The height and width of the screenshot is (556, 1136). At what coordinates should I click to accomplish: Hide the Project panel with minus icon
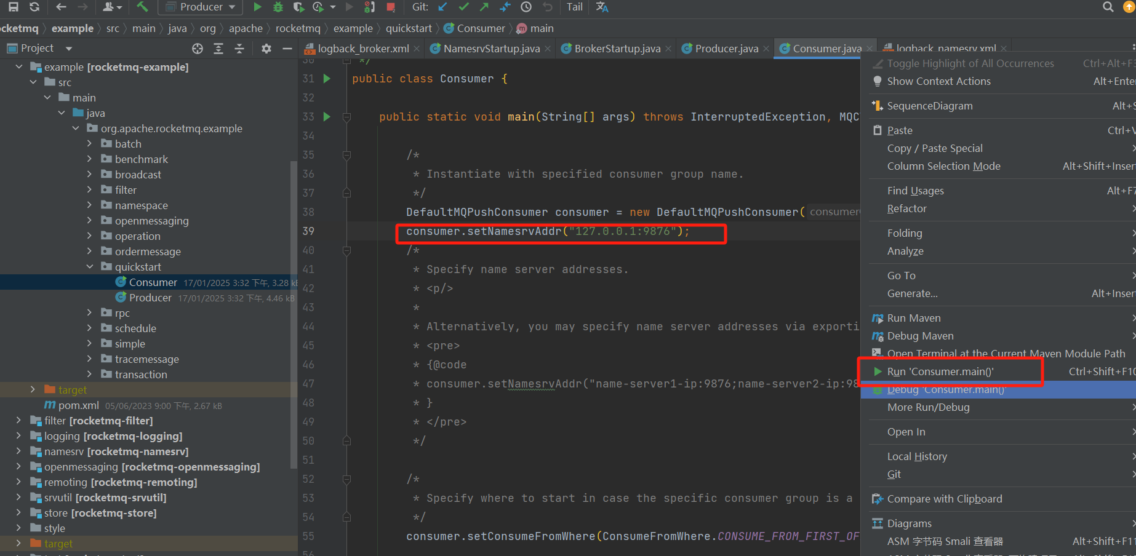coord(287,48)
